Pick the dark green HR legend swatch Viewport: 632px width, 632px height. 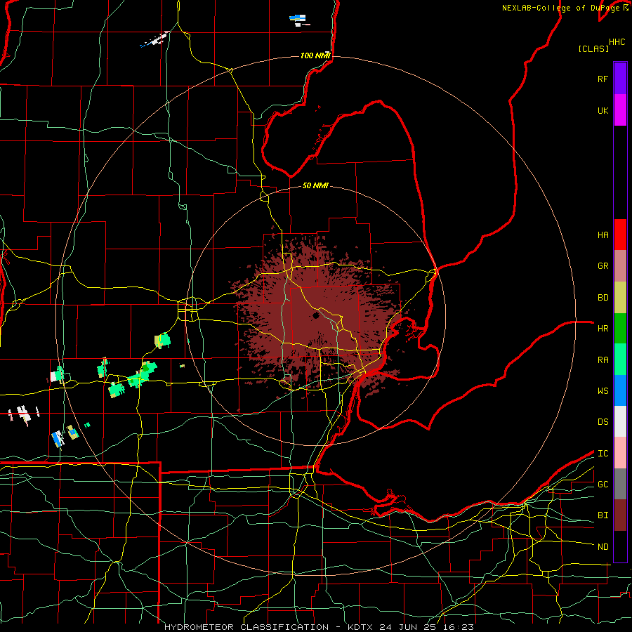[620, 329]
